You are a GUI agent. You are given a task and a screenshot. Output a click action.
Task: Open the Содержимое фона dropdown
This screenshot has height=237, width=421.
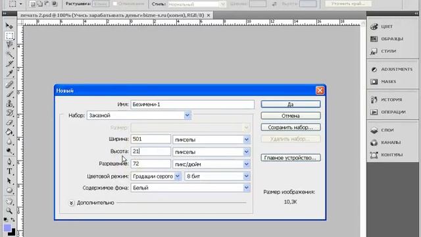click(x=191, y=188)
